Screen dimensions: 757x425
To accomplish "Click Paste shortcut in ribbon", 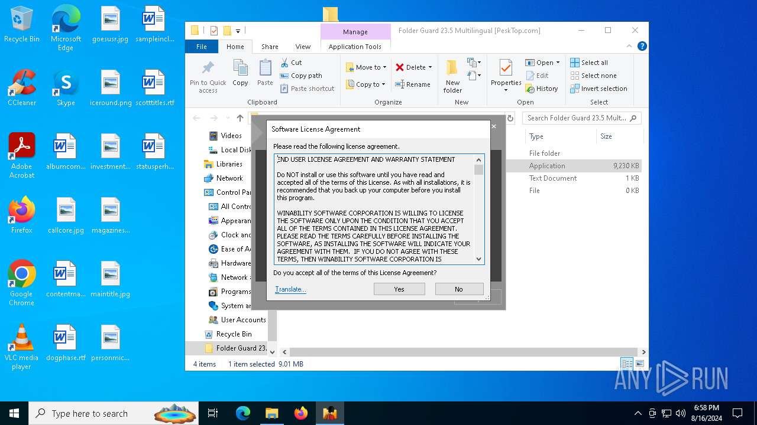I will [x=307, y=89].
